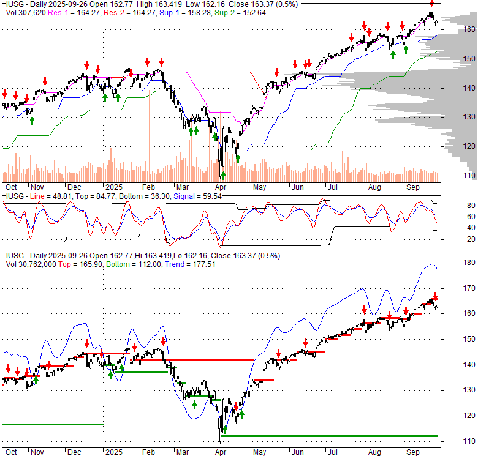
Task: Click '2025' on the upper chart time axis
Action: coord(114,187)
